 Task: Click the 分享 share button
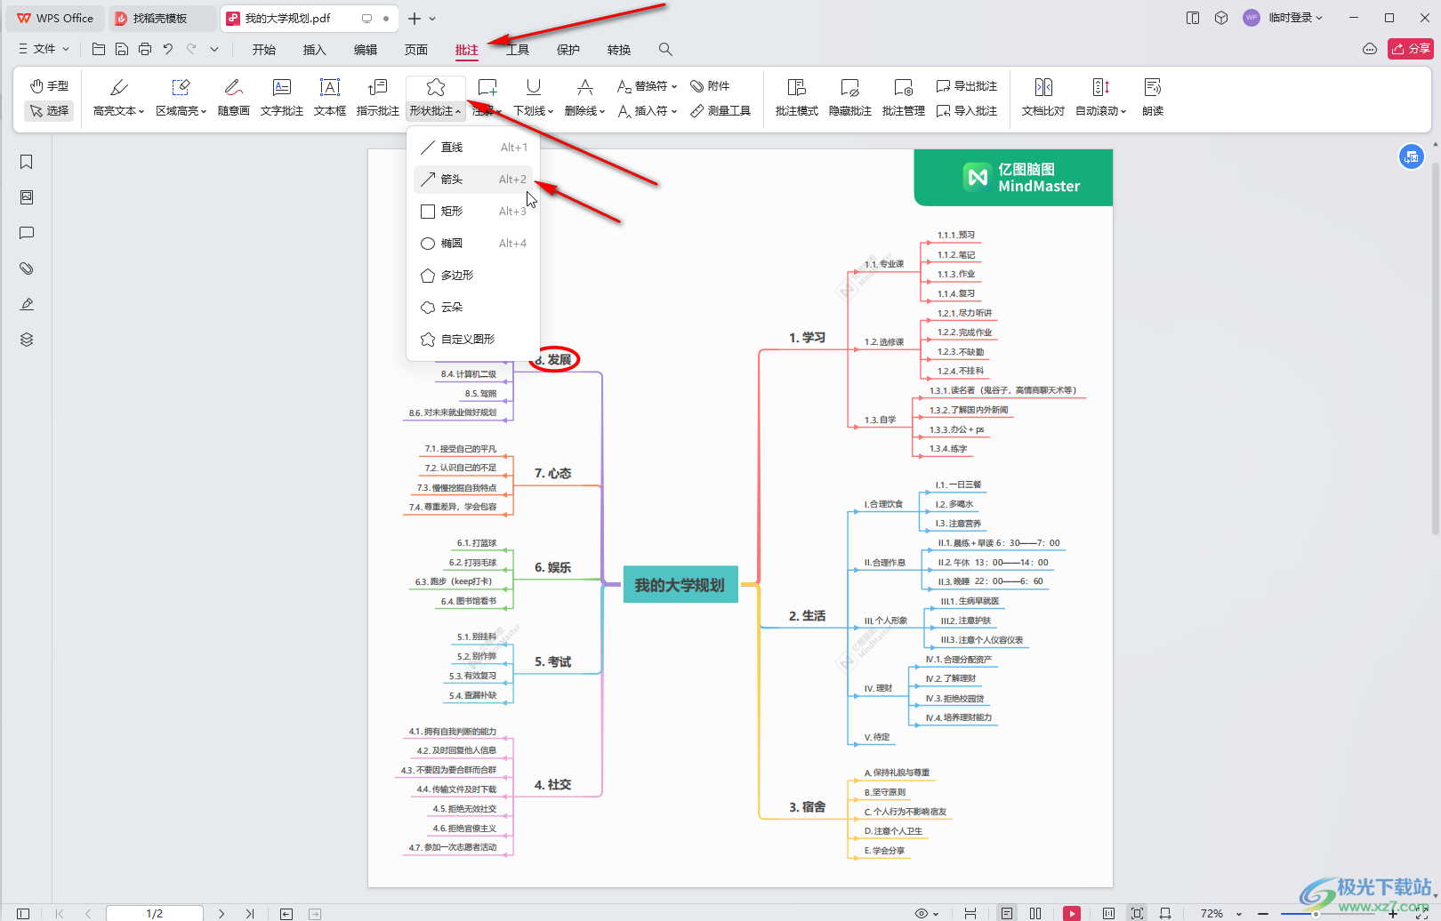coord(1411,49)
